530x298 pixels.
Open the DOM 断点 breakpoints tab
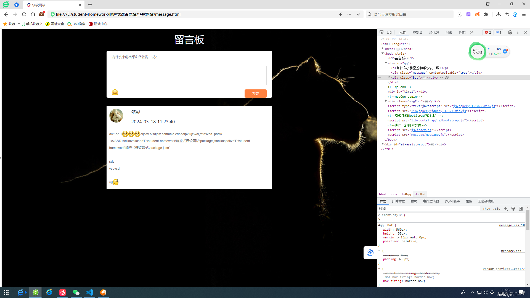point(452,201)
